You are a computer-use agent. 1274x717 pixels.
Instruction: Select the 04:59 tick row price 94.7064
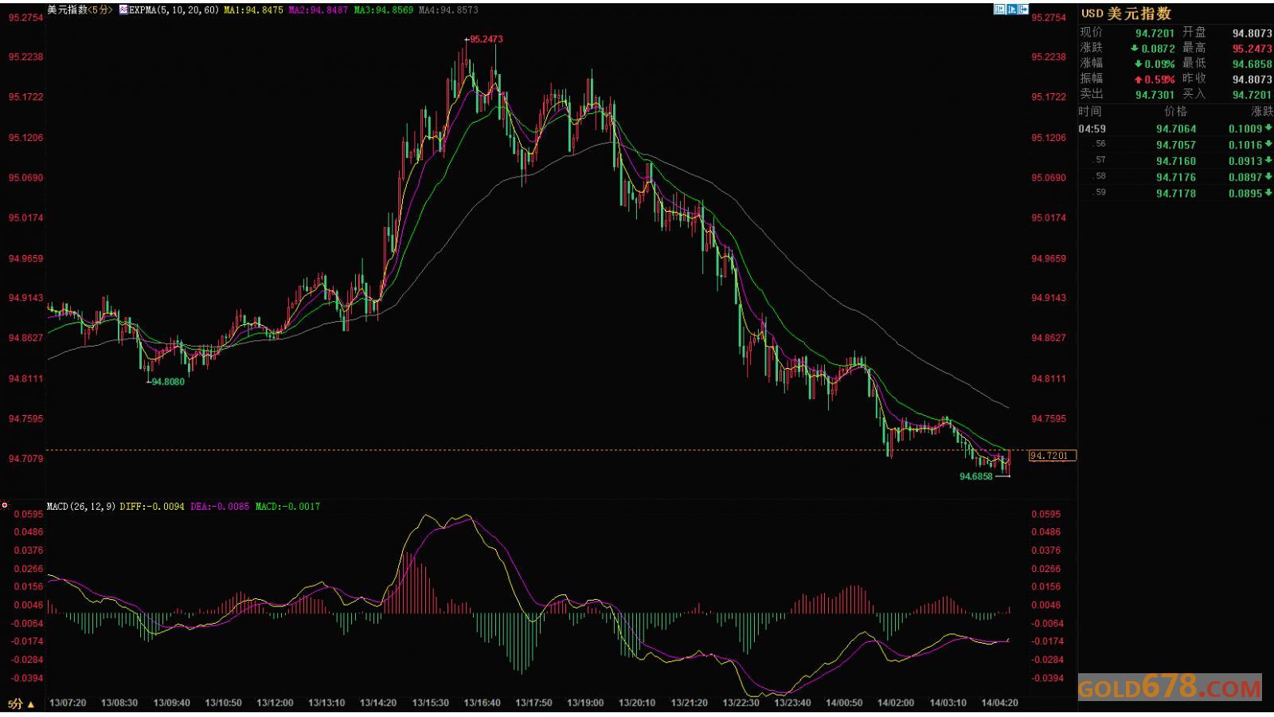point(1176,129)
